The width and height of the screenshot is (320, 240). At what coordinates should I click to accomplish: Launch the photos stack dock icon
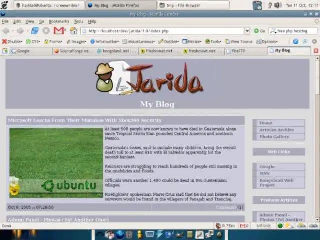(209, 235)
